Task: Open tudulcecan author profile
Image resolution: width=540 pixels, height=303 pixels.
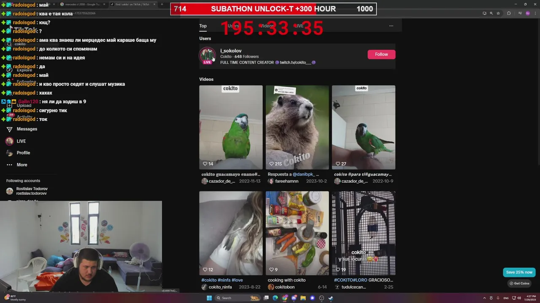Action: click(354, 287)
